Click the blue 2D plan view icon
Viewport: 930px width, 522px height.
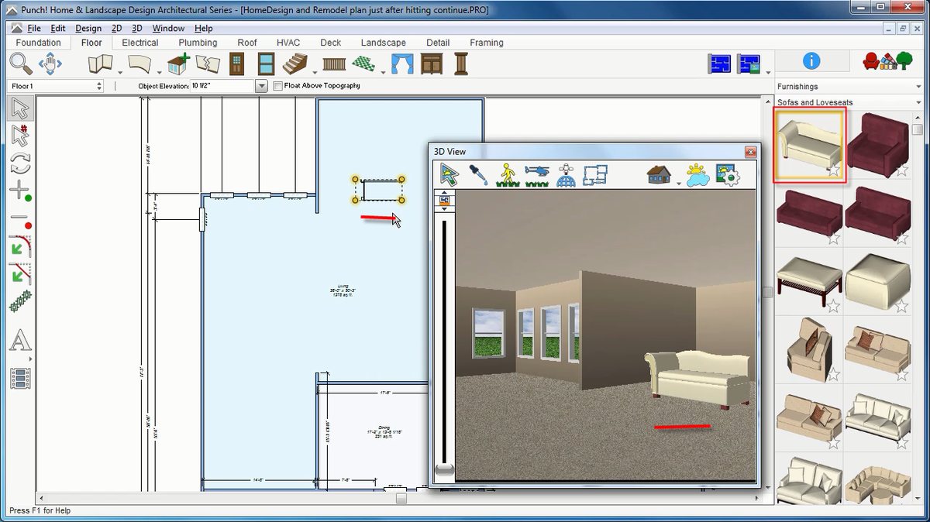pyautogui.click(x=720, y=64)
